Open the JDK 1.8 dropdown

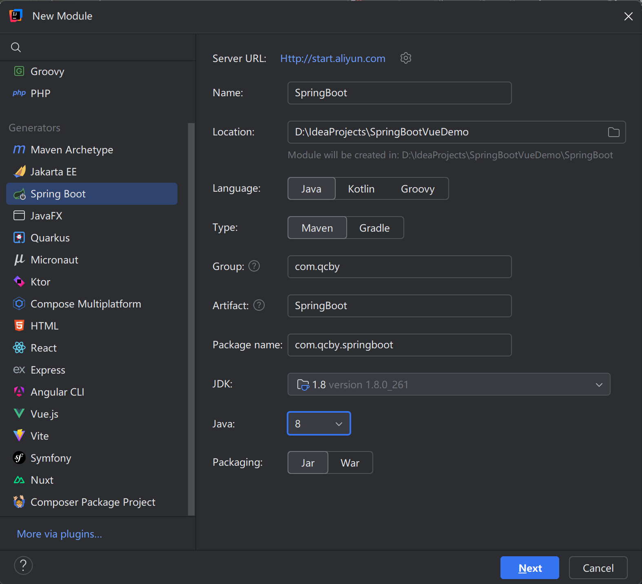[x=449, y=384]
